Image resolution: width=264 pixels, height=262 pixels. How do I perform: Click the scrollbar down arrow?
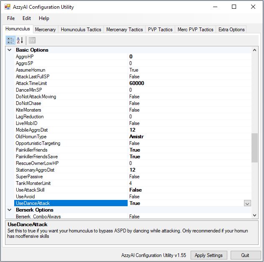click(x=254, y=215)
